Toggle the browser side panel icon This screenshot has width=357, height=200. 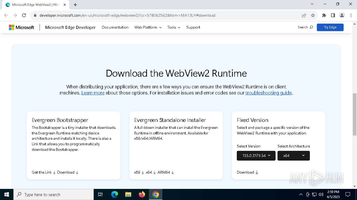click(333, 15)
